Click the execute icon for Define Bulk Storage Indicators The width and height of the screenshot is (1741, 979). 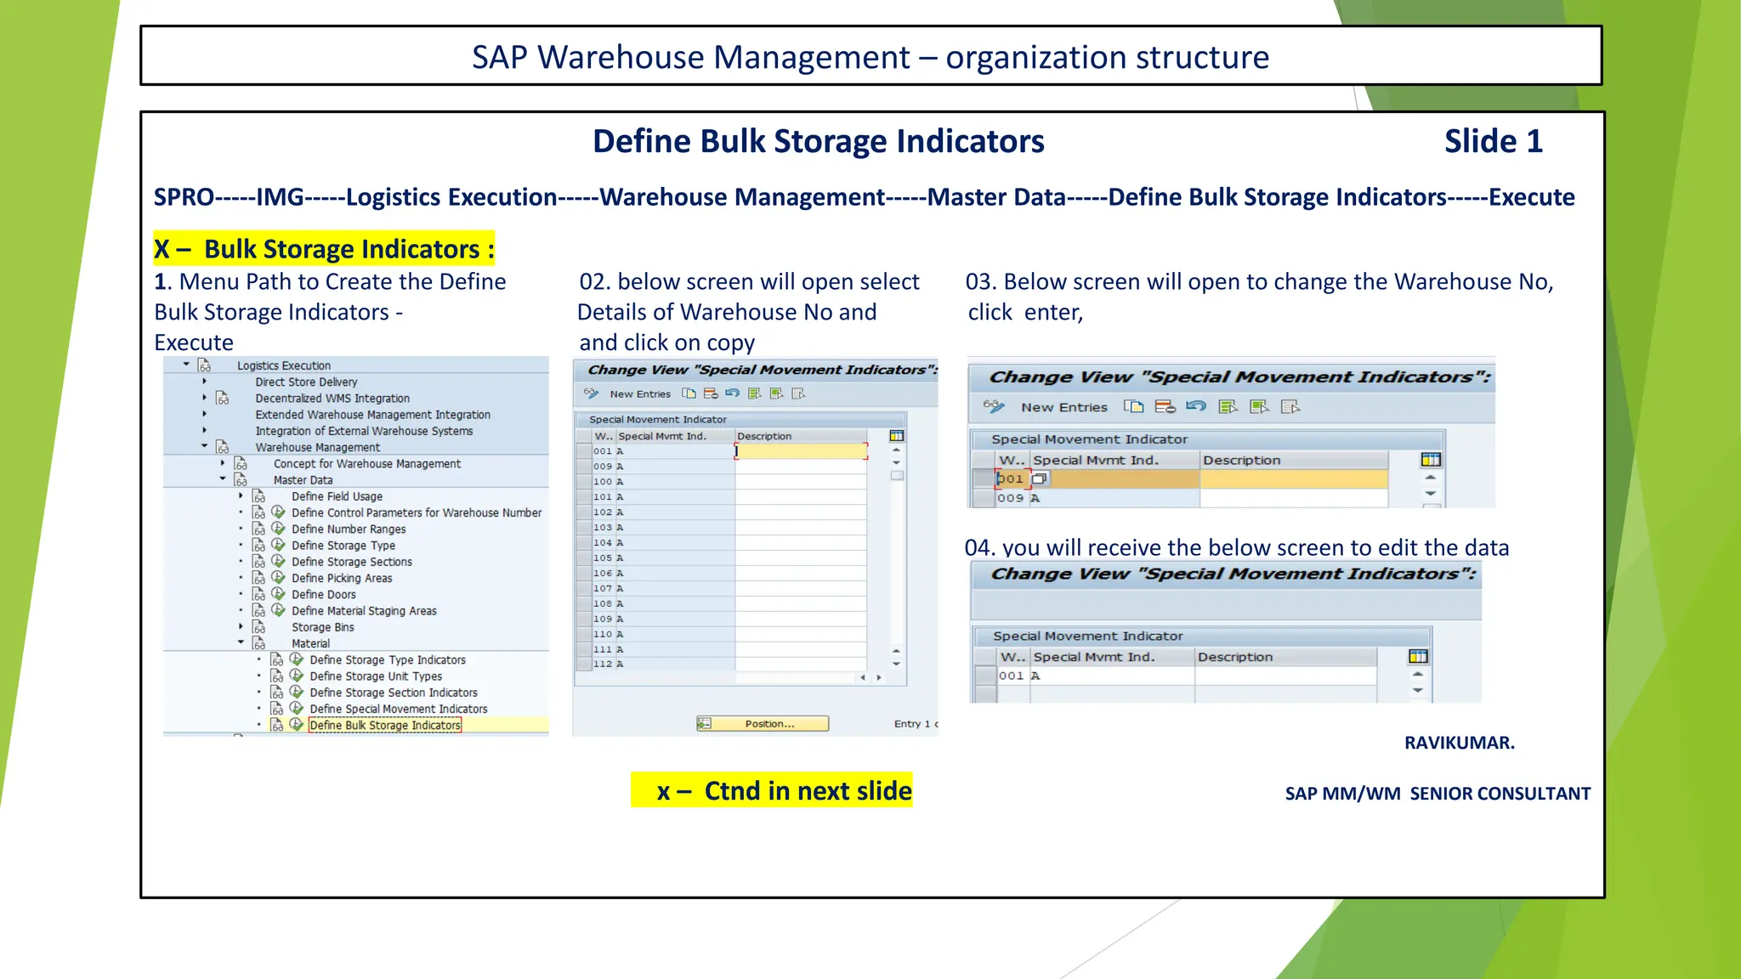click(x=296, y=725)
